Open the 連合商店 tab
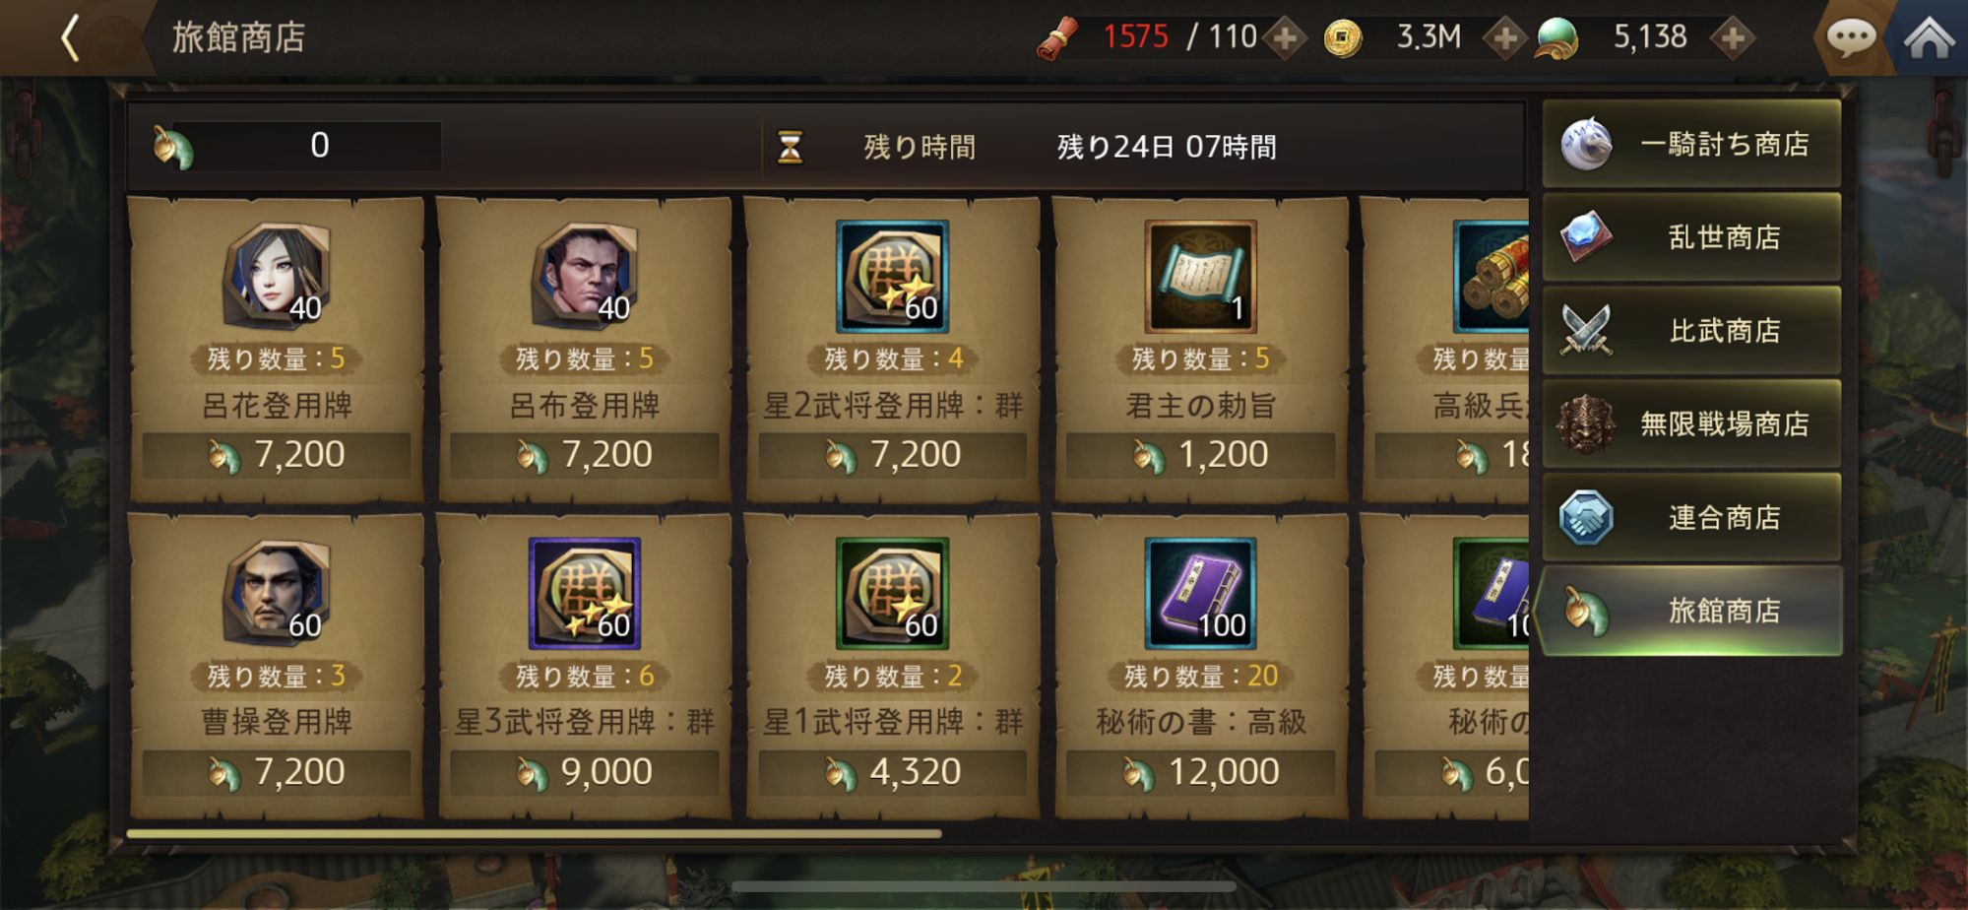Viewport: 1968px width, 910px height. [x=1691, y=518]
